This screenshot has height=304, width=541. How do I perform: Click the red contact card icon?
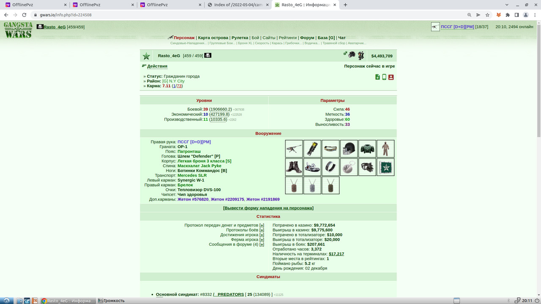[391, 77]
